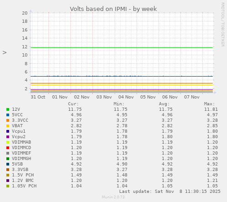Image resolution: width=227 pixels, height=202 pixels.
Task: Click the '5VSB' legend label
Action: pyautogui.click(x=17, y=164)
